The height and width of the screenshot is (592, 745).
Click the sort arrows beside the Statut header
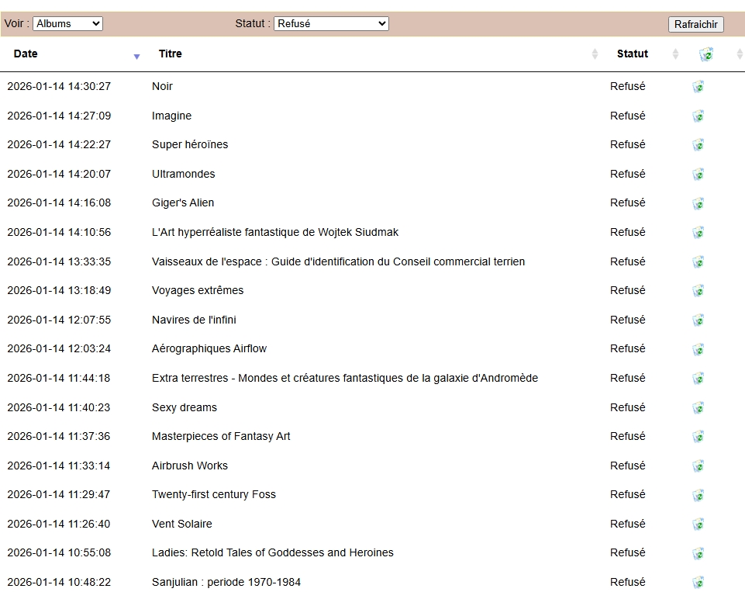pyautogui.click(x=675, y=54)
